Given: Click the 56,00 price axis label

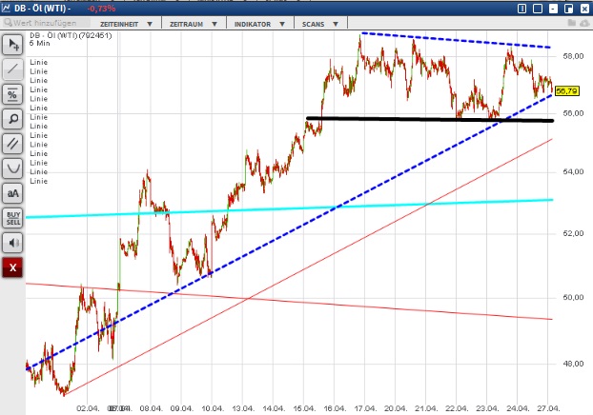Looking at the screenshot, I should point(573,113).
